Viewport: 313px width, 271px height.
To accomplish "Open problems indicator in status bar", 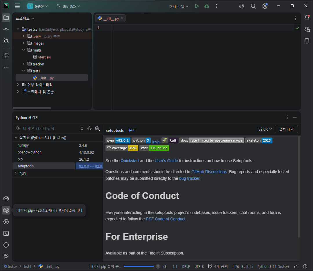I will tap(305, 266).
